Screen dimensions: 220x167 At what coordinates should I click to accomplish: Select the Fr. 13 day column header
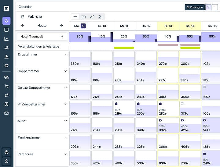168,26
